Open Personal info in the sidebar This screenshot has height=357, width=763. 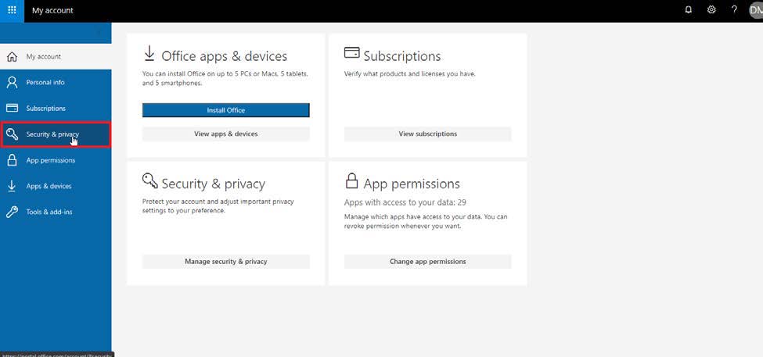(x=56, y=83)
